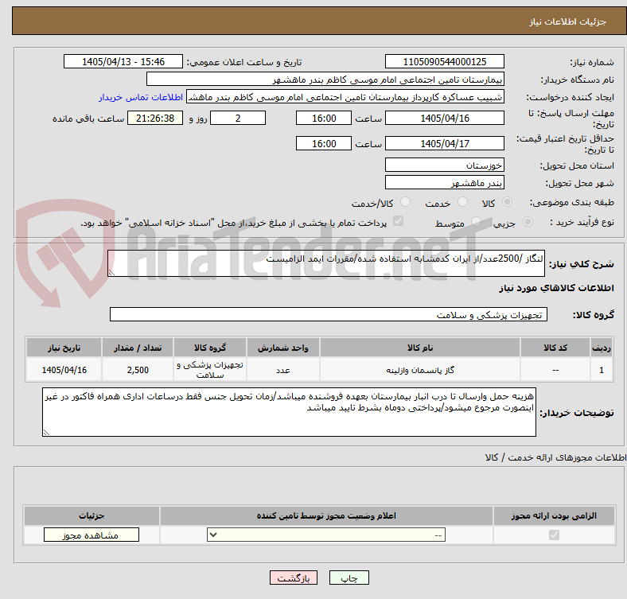Click the شرح کلی نیاز description textarea
The height and width of the screenshot is (599, 627).
point(326,263)
